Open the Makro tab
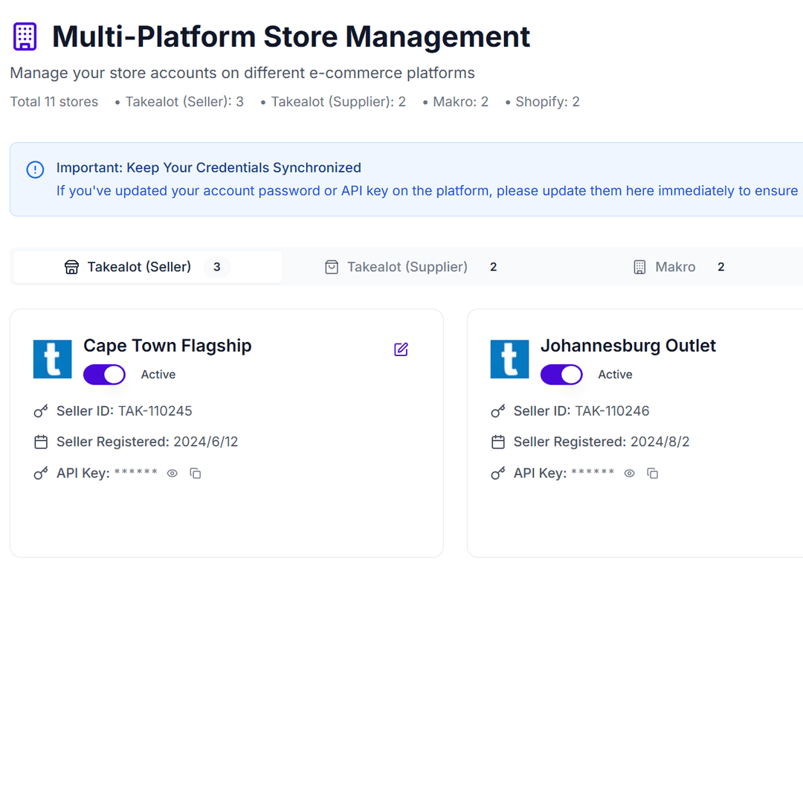The height and width of the screenshot is (803, 803). pos(679,267)
